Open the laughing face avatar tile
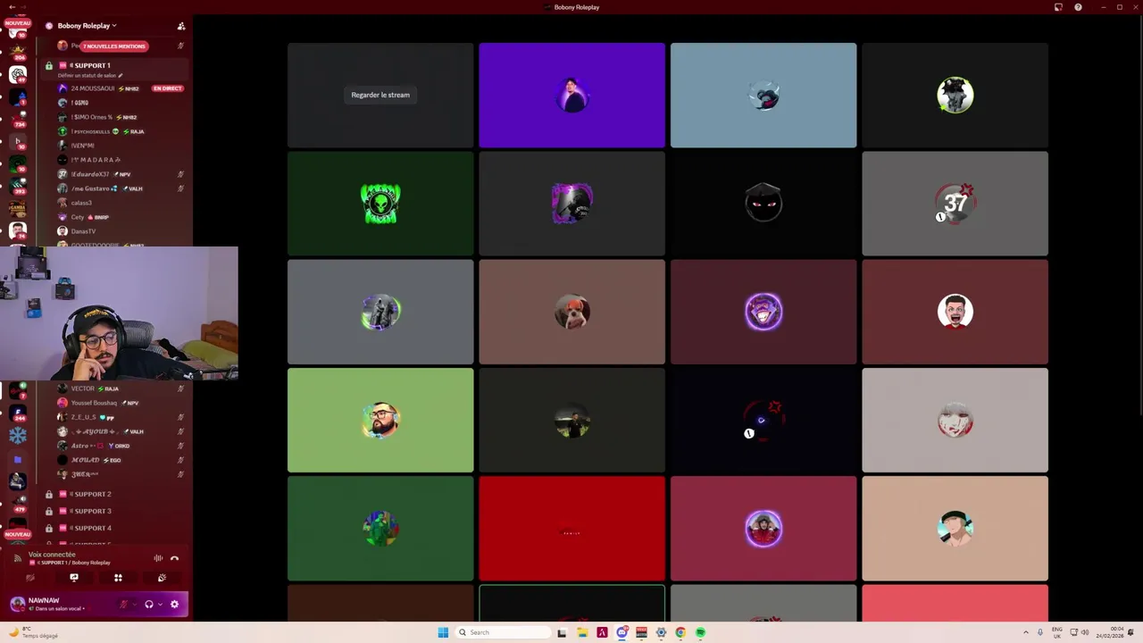Screen dimensions: 1143x643 tap(955, 312)
